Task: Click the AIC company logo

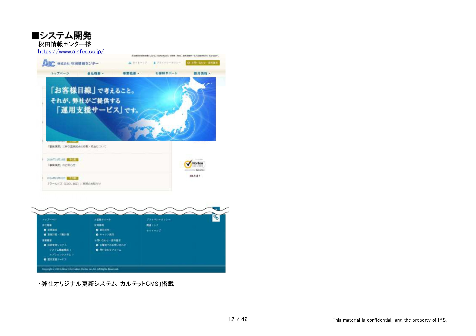Action: tap(49, 64)
